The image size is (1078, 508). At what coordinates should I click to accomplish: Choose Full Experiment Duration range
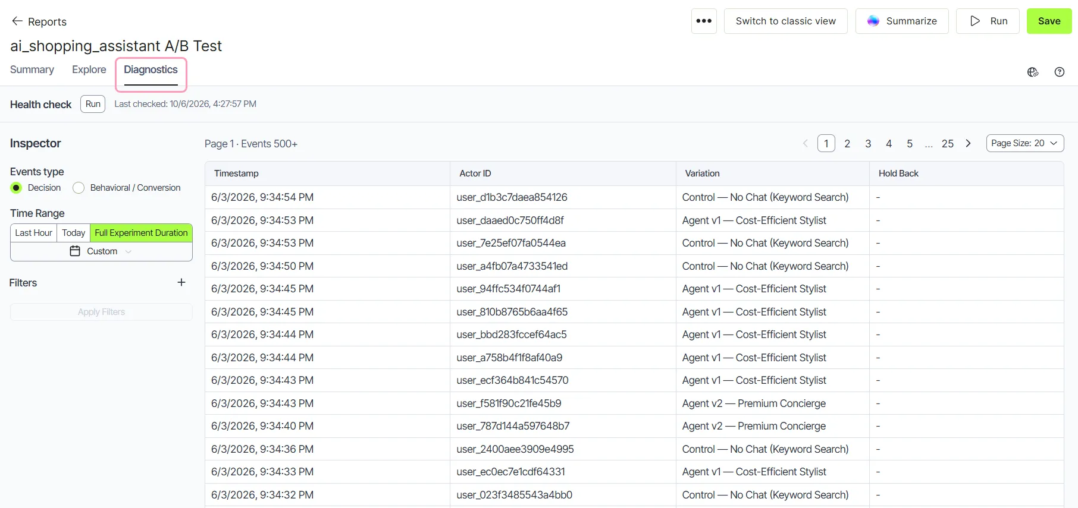pos(141,233)
